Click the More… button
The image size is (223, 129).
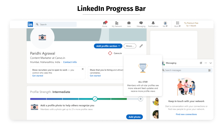coord(130,46)
